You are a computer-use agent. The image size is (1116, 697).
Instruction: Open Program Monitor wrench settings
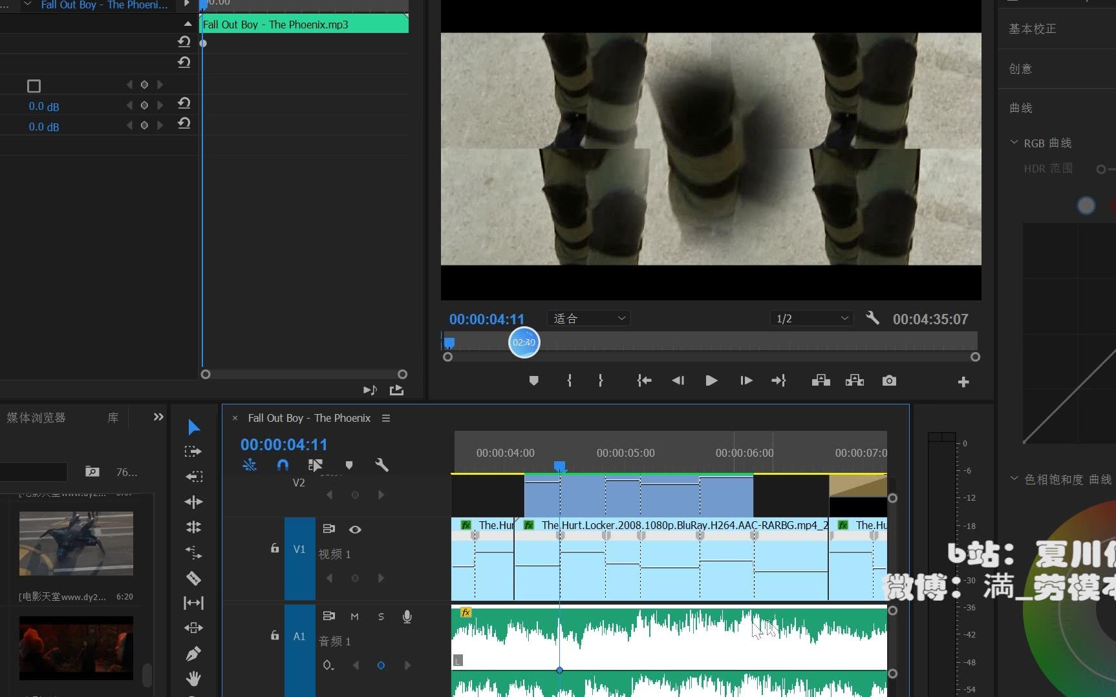point(872,318)
